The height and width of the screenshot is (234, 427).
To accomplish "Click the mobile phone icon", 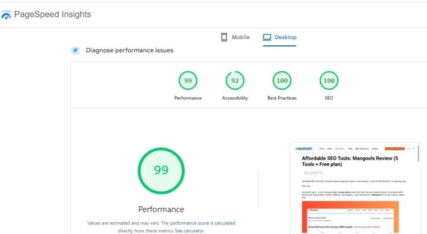I will [224, 37].
